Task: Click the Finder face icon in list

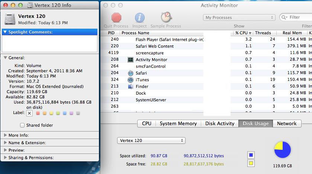Action: [x=131, y=86]
